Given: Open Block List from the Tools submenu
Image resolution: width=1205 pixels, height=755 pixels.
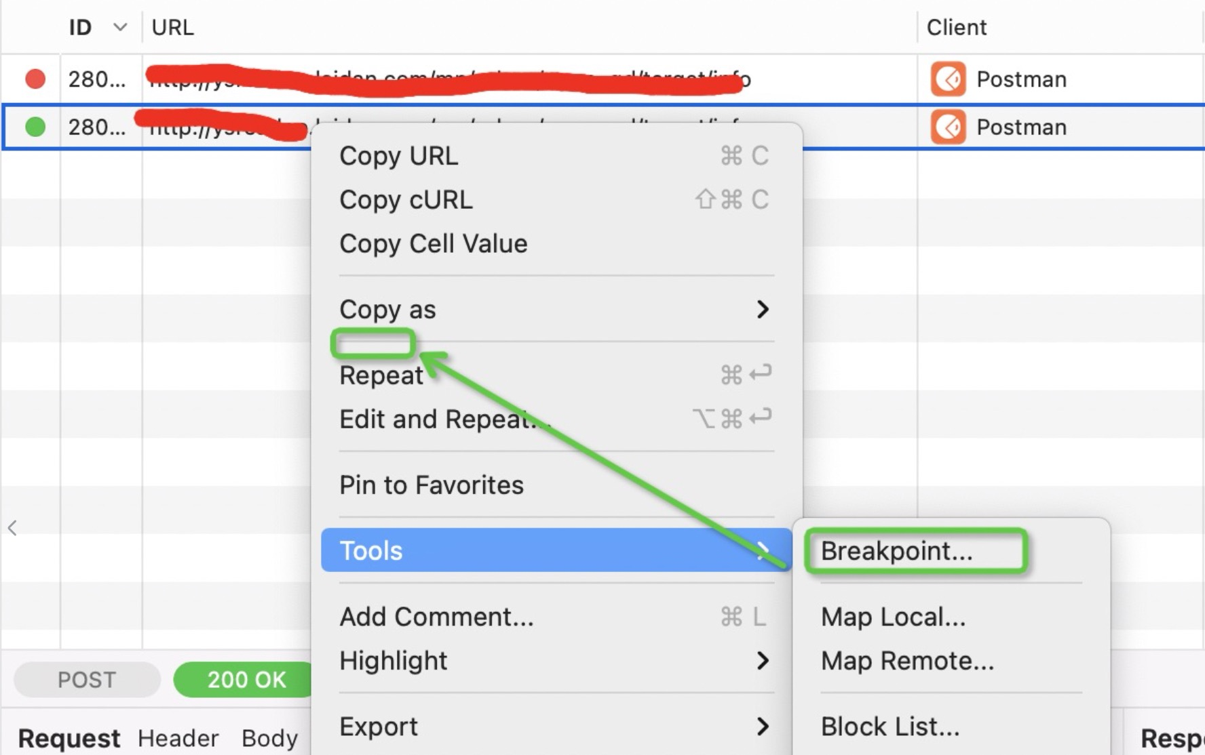Looking at the screenshot, I should pos(891,726).
